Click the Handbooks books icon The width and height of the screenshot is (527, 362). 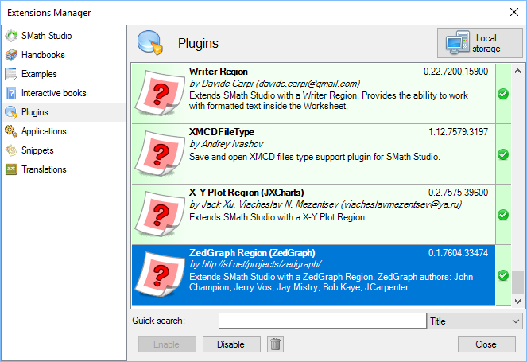tap(11, 55)
